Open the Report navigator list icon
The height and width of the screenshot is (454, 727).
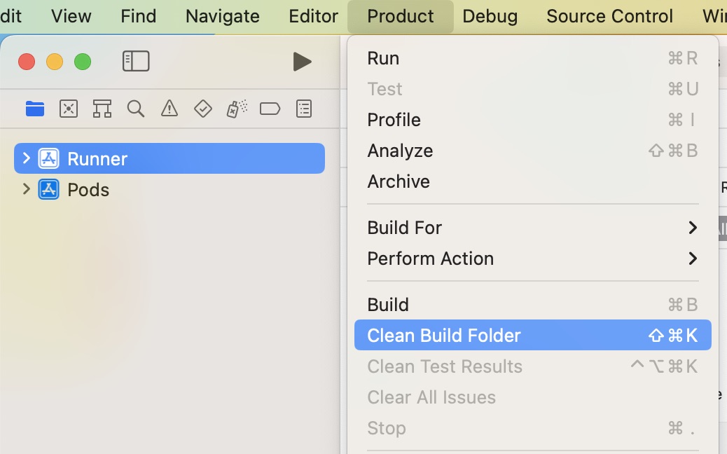[303, 109]
